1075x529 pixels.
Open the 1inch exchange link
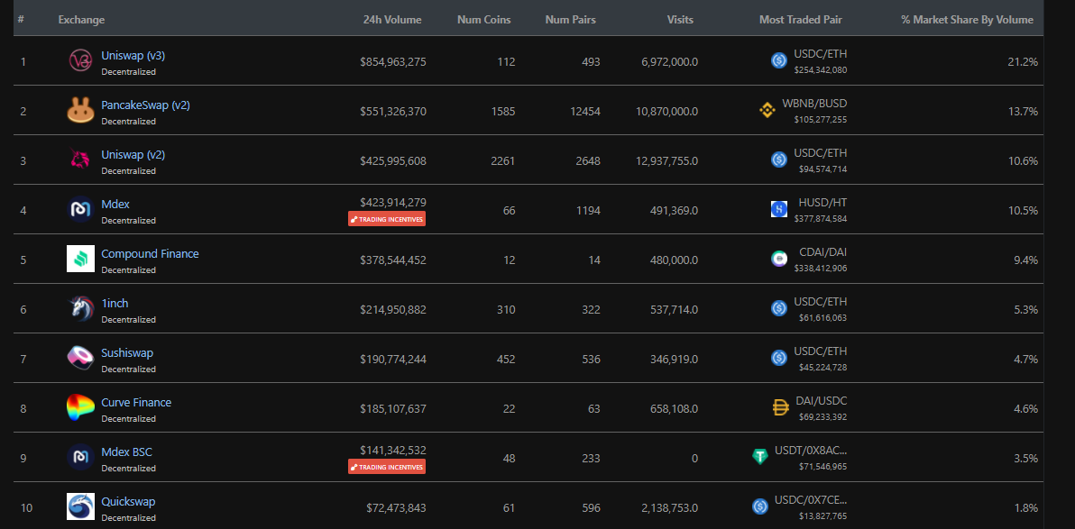[115, 303]
